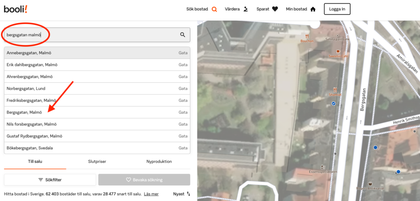Image resolution: width=420 pixels, height=201 pixels.
Task: Select Bergsgatan, Malmö from the suggestions
Action: tap(25, 112)
